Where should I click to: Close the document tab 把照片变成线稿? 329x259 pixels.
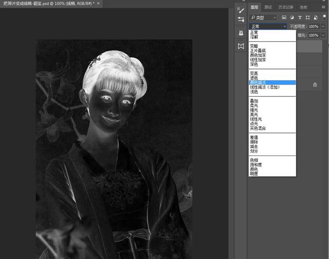point(98,4)
